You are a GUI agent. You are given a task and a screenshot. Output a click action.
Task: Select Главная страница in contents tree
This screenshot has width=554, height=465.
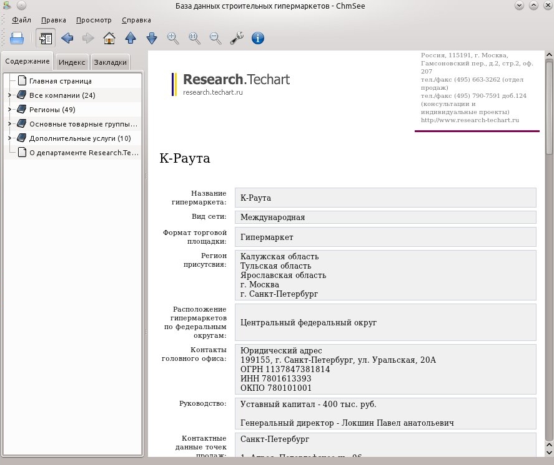(x=61, y=81)
